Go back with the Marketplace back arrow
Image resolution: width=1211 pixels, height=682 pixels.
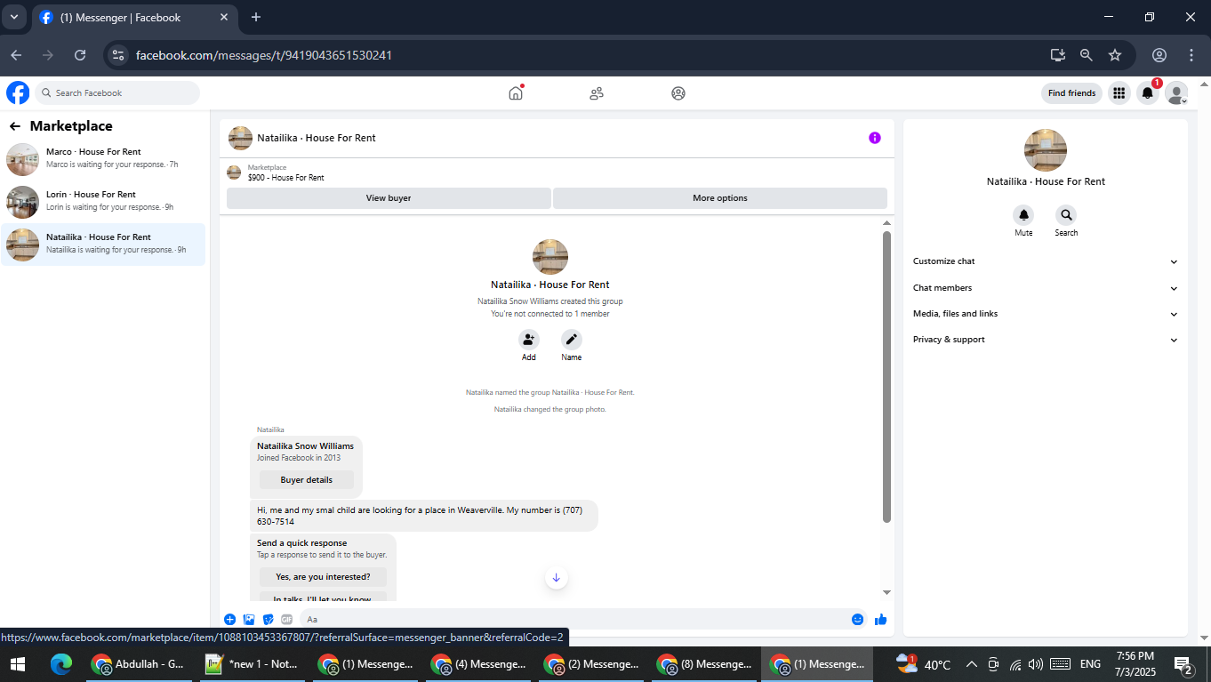(15, 126)
